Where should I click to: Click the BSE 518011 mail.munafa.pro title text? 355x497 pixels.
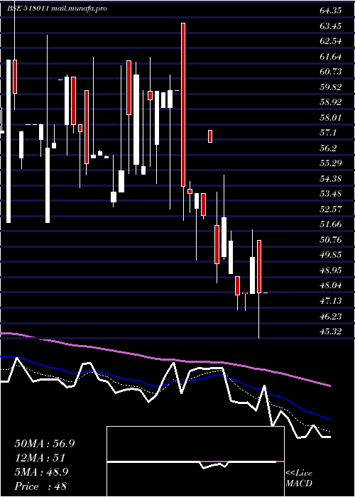point(57,9)
